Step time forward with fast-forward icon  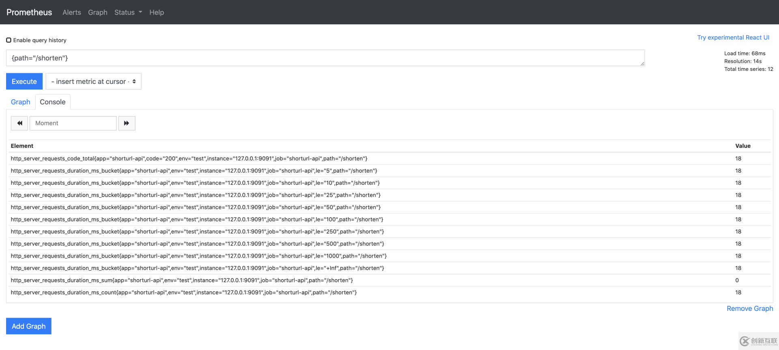127,123
